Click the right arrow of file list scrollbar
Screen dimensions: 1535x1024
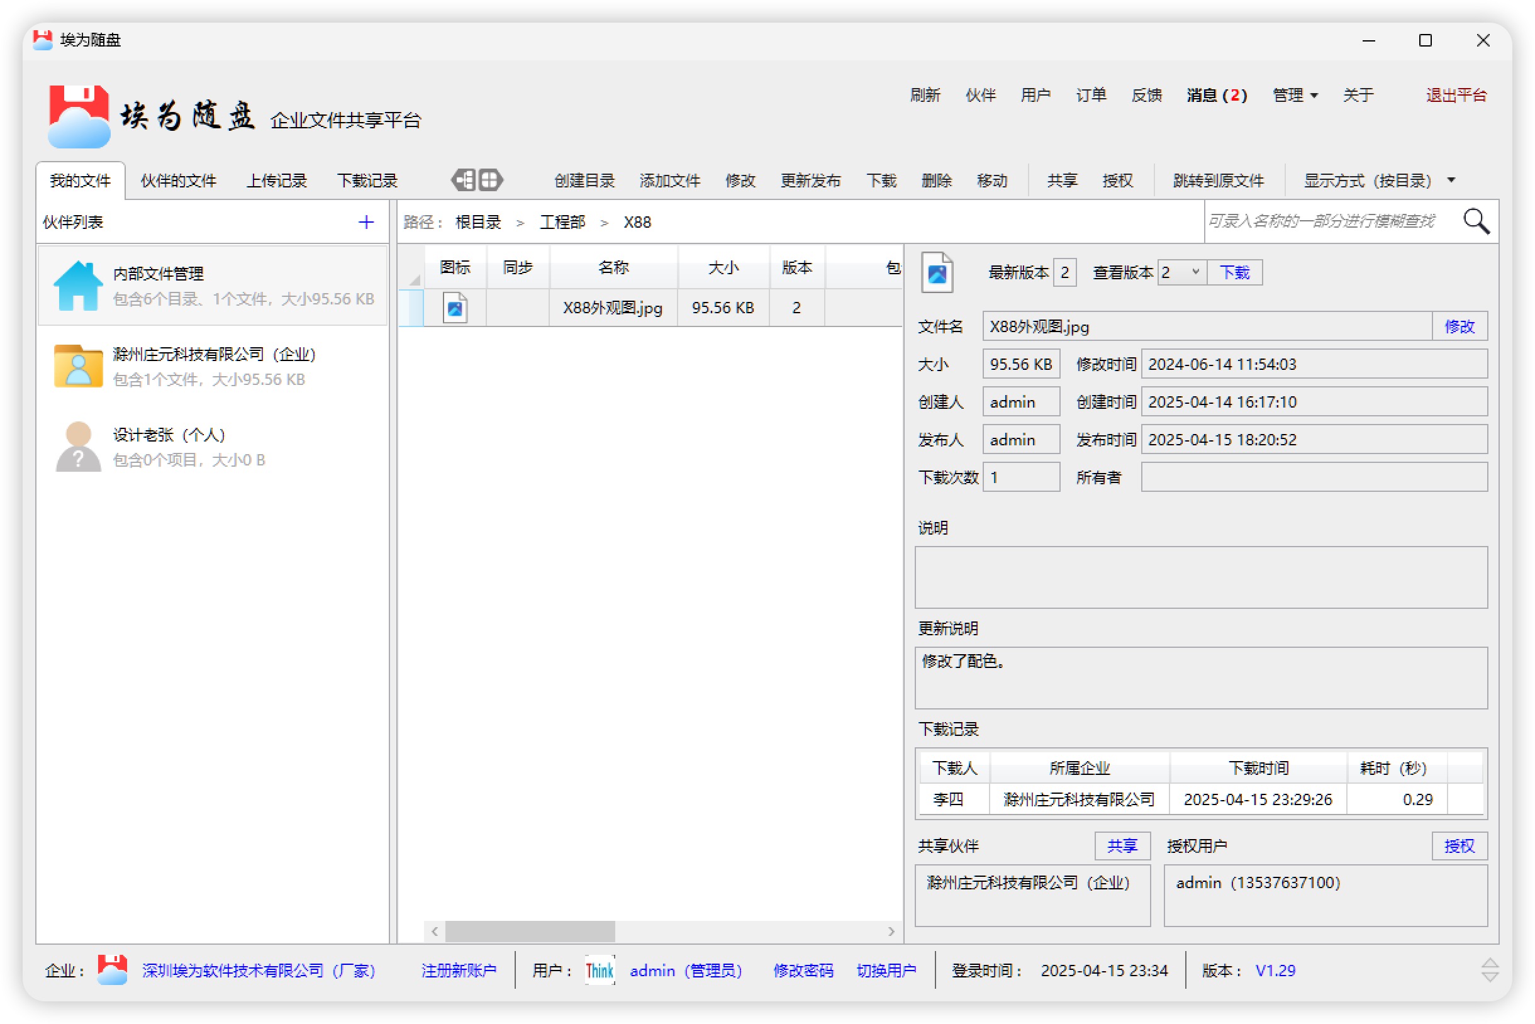pos(891,932)
